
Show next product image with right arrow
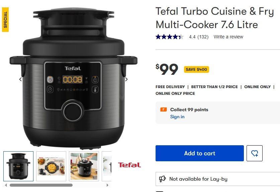pos(126,79)
